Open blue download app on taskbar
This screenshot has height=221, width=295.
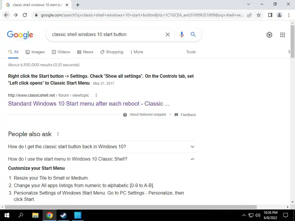pyautogui.click(x=78, y=215)
